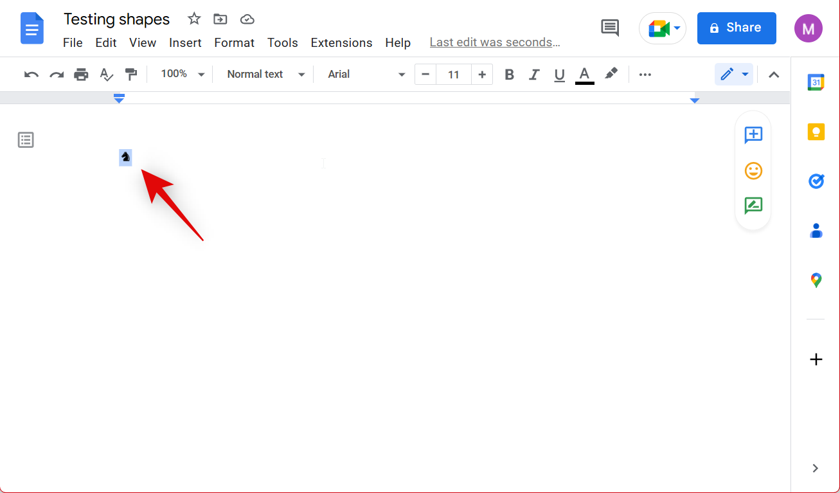
Task: Toggle bold formatting
Action: pyautogui.click(x=509, y=75)
